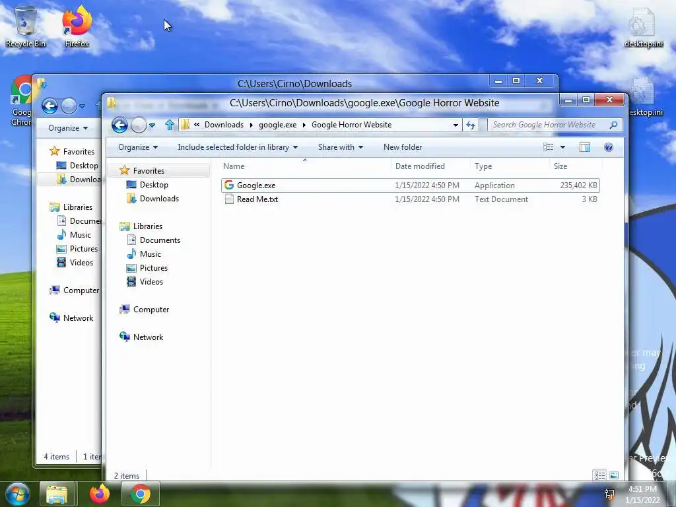Open Network in the rear Downloads window
The image size is (676, 507).
tap(78, 318)
